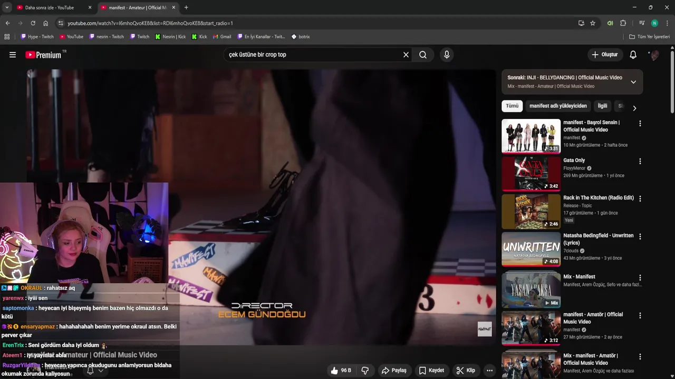Open YouTube notifications bell

(x=633, y=55)
